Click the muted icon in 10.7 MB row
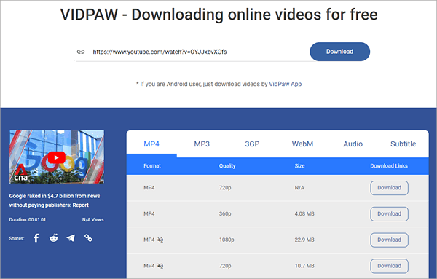 coord(160,266)
